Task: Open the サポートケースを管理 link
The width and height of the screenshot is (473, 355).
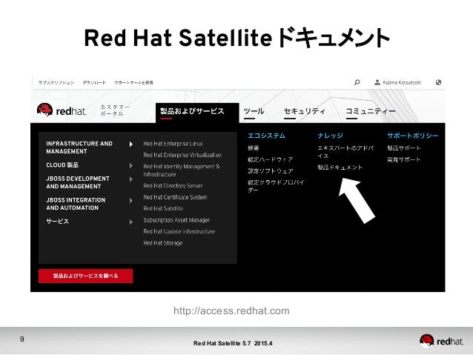Action: click(x=133, y=82)
